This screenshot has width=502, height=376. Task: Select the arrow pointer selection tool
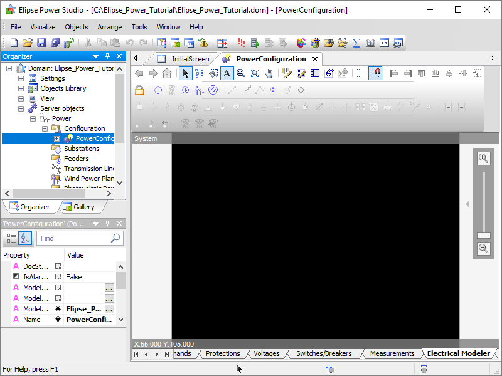pyautogui.click(x=185, y=73)
